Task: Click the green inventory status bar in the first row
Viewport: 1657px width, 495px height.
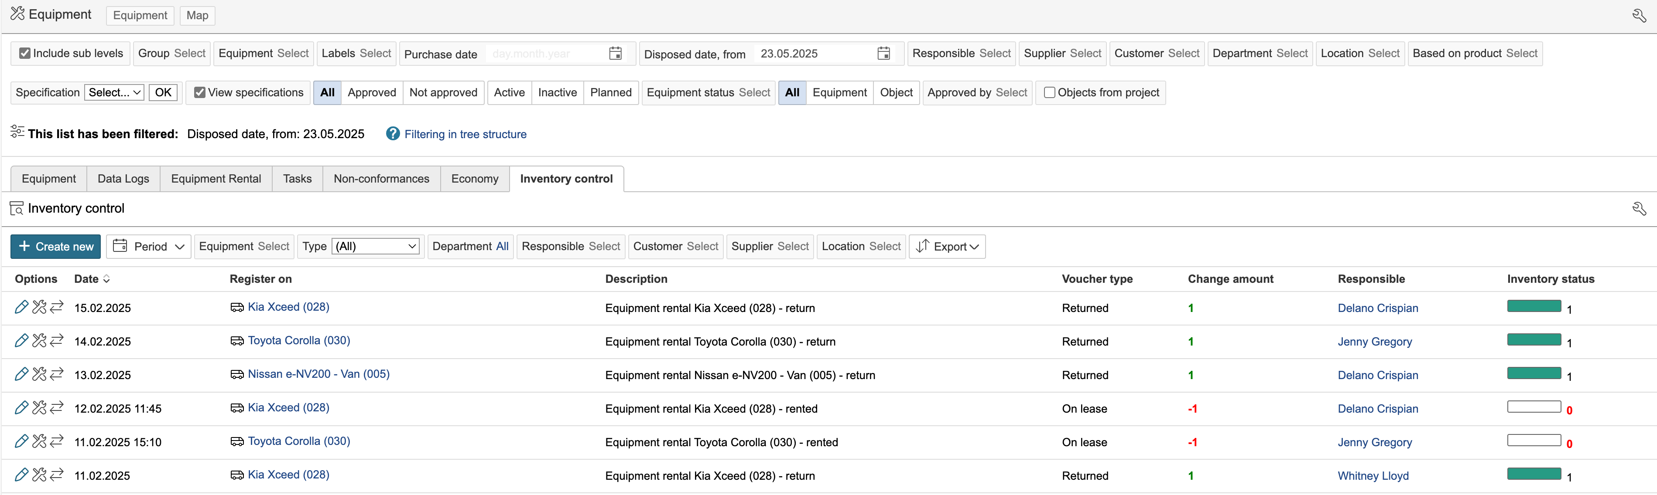Action: 1534,306
